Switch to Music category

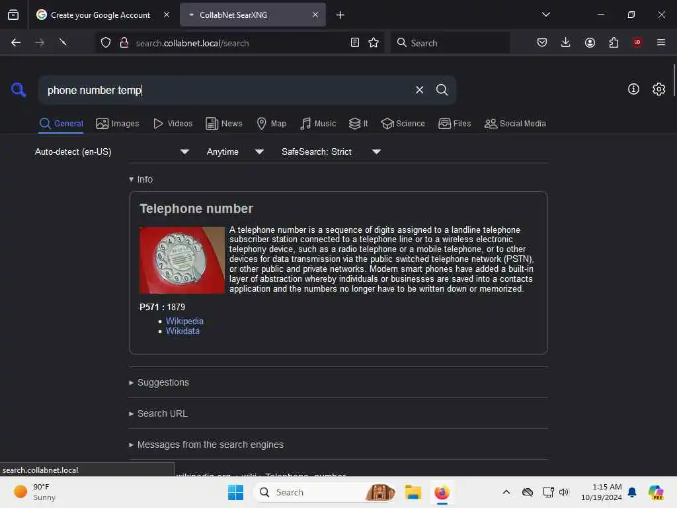pos(318,124)
